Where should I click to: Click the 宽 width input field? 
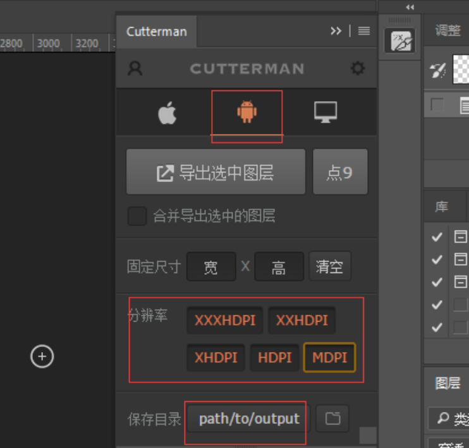click(211, 267)
